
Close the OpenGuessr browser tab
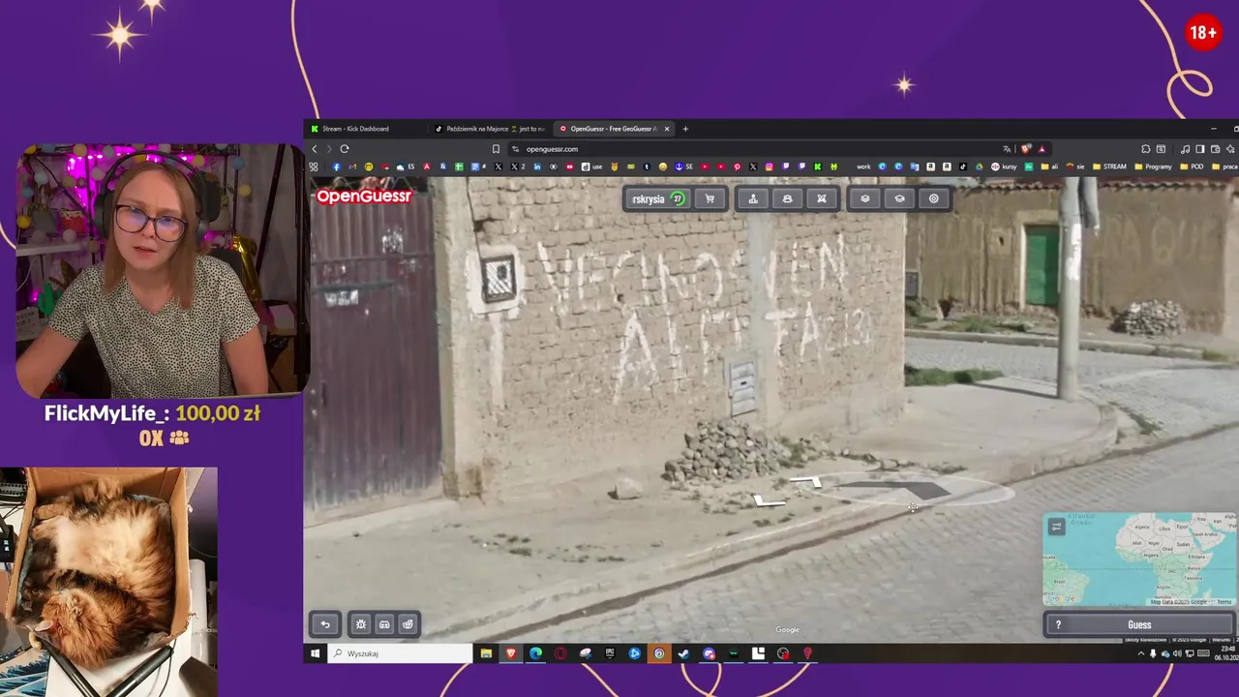pyautogui.click(x=666, y=129)
